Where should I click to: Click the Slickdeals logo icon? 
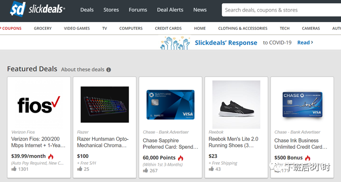coord(18,9)
